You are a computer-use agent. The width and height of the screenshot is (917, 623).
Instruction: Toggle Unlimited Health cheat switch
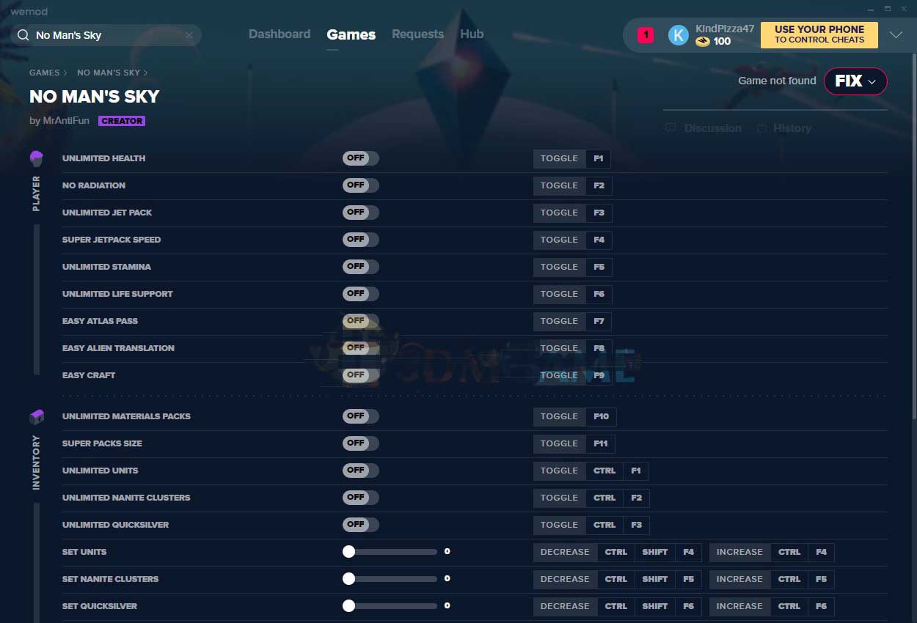pyautogui.click(x=361, y=158)
